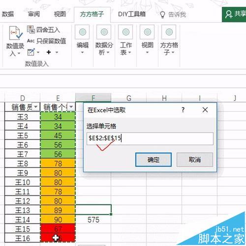Click the 取消 cancel button
Viewport: 246px width, 246px height.
click(x=195, y=160)
